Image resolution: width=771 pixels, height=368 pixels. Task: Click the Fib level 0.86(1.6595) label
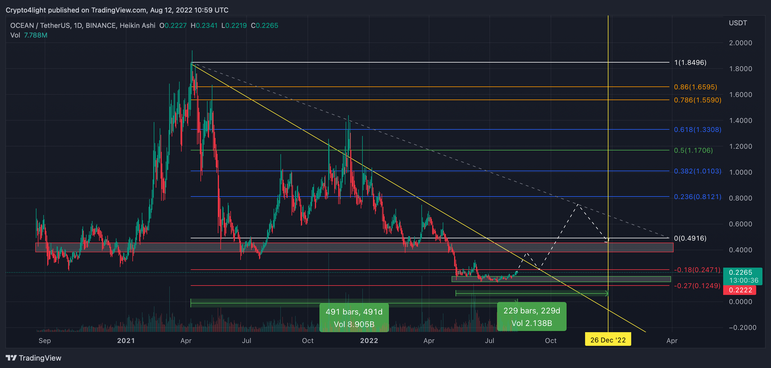[x=696, y=87]
